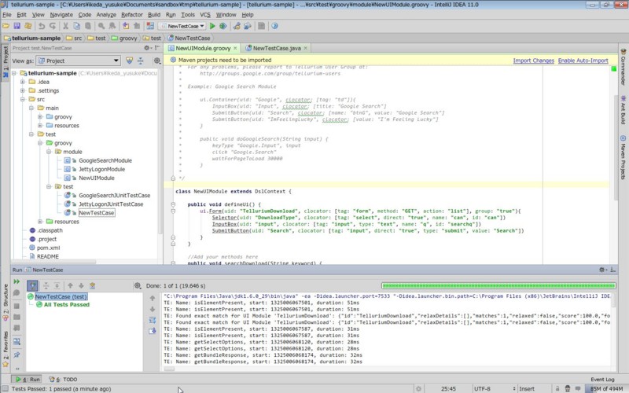Click the Replace toolbar icon

click(112, 26)
